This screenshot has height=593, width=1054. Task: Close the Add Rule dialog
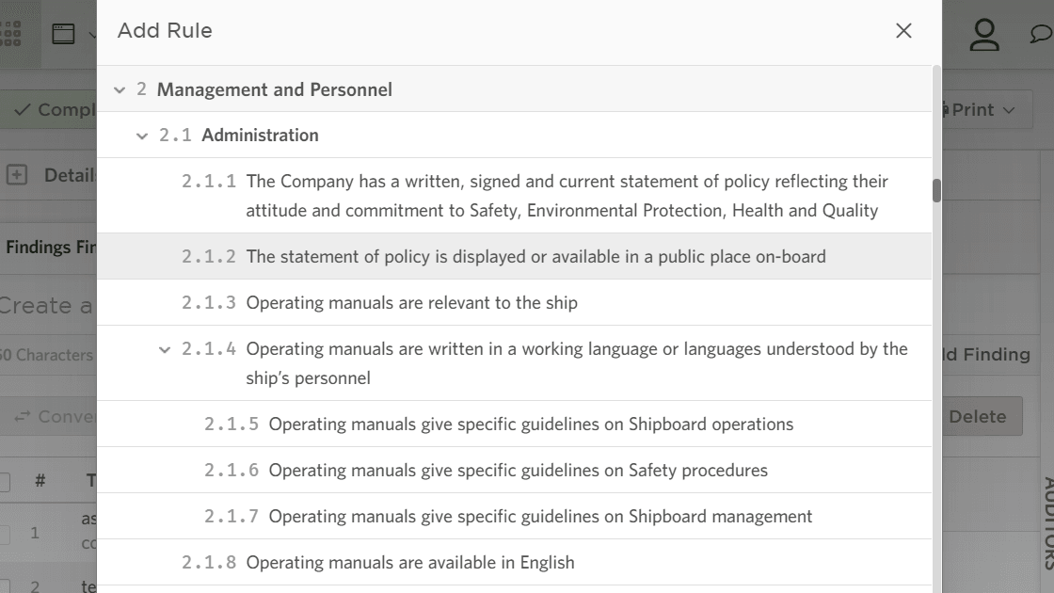(x=902, y=30)
